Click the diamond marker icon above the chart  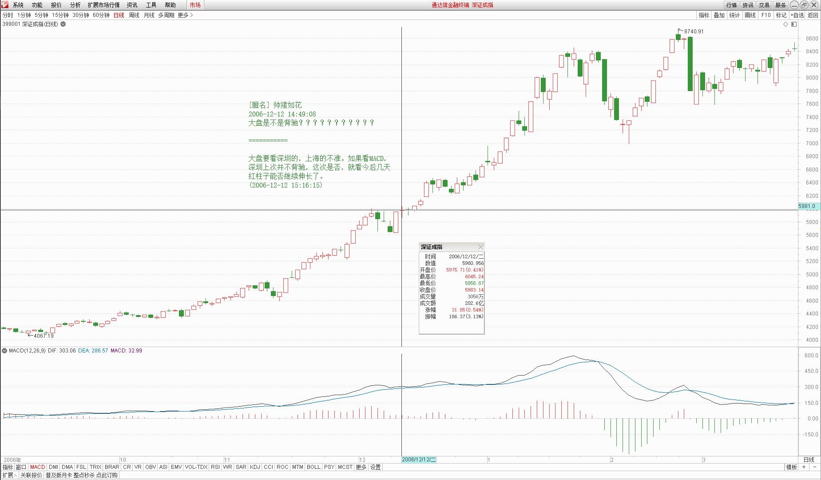[x=786, y=24]
